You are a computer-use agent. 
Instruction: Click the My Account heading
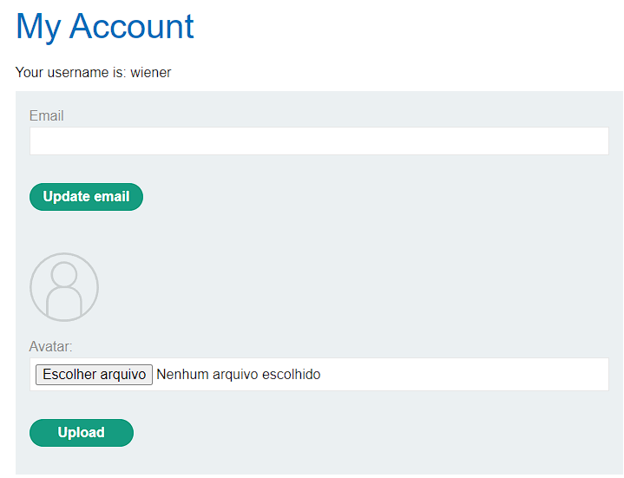[x=105, y=27]
